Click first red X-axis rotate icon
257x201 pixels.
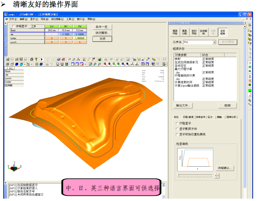click(x=105, y=64)
